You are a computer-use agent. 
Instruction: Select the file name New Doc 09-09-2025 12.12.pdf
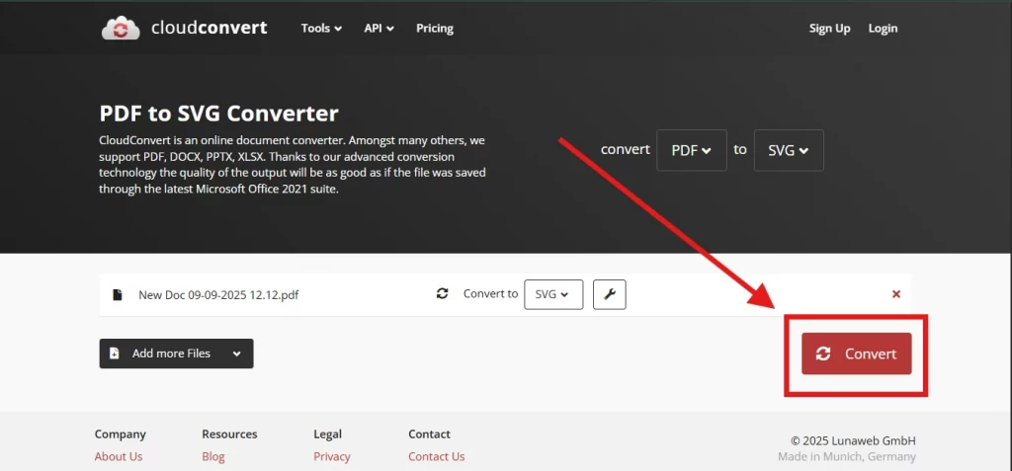218,295
